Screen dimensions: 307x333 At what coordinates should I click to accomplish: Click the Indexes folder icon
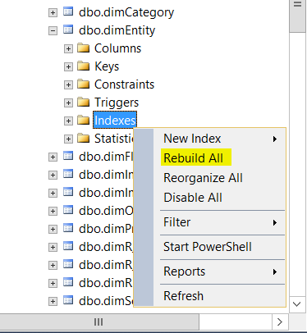[84, 120]
